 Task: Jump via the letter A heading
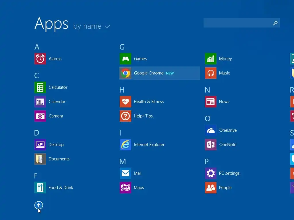37,47
